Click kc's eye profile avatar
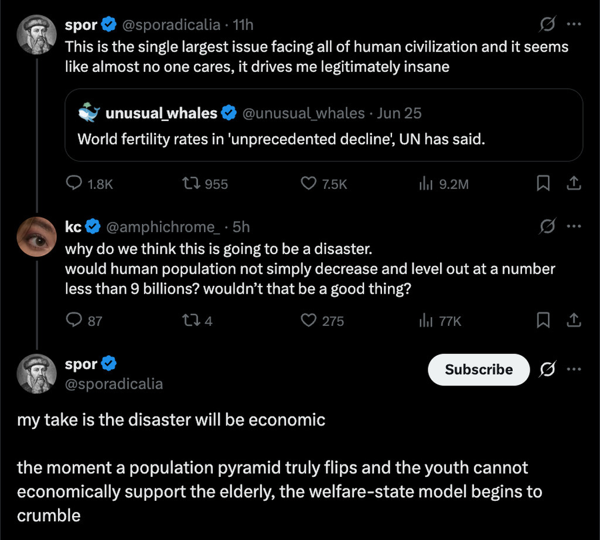 point(36,236)
